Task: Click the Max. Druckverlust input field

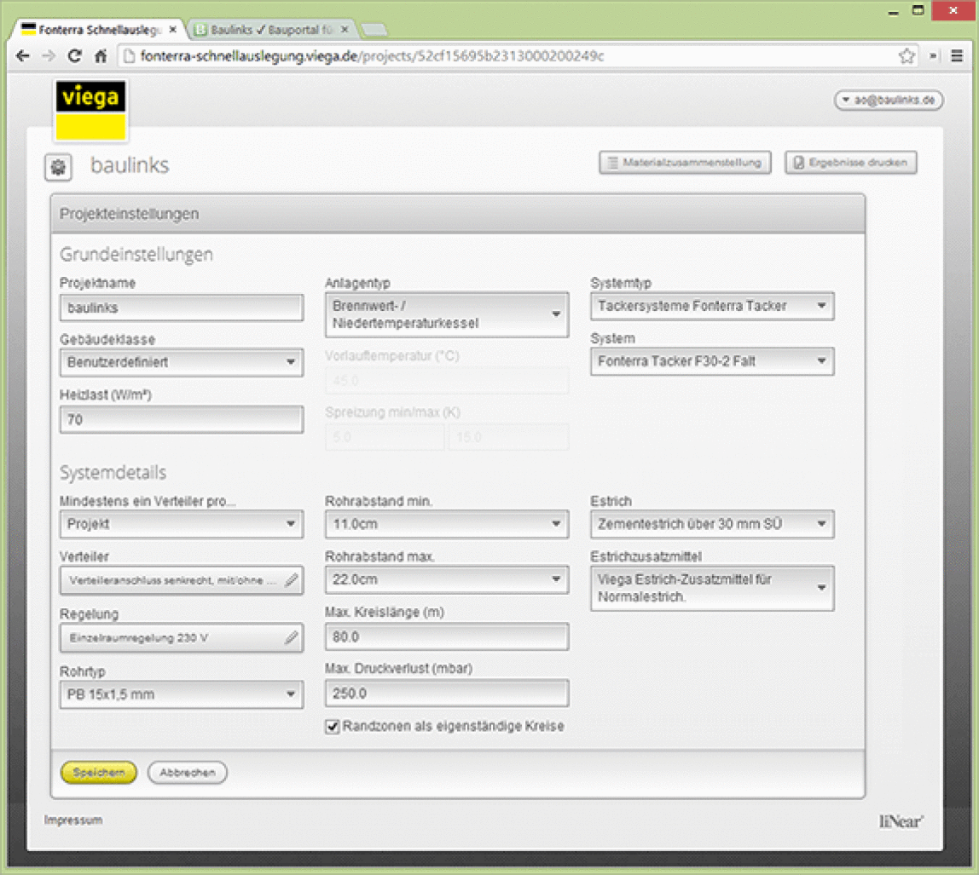Action: click(x=446, y=693)
